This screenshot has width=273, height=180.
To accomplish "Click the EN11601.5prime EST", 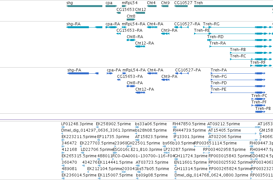I will [176, 166].
